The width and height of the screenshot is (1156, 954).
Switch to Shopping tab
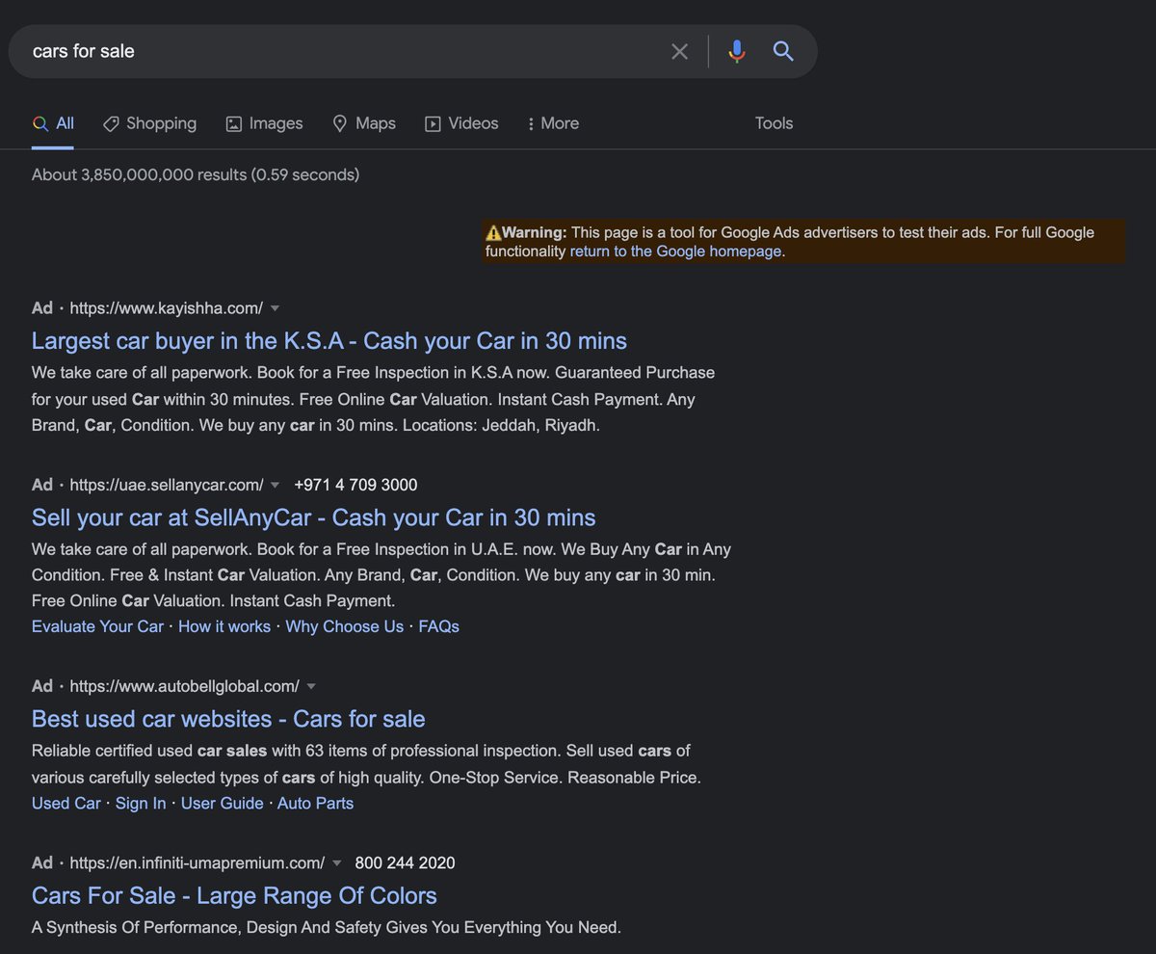point(149,123)
